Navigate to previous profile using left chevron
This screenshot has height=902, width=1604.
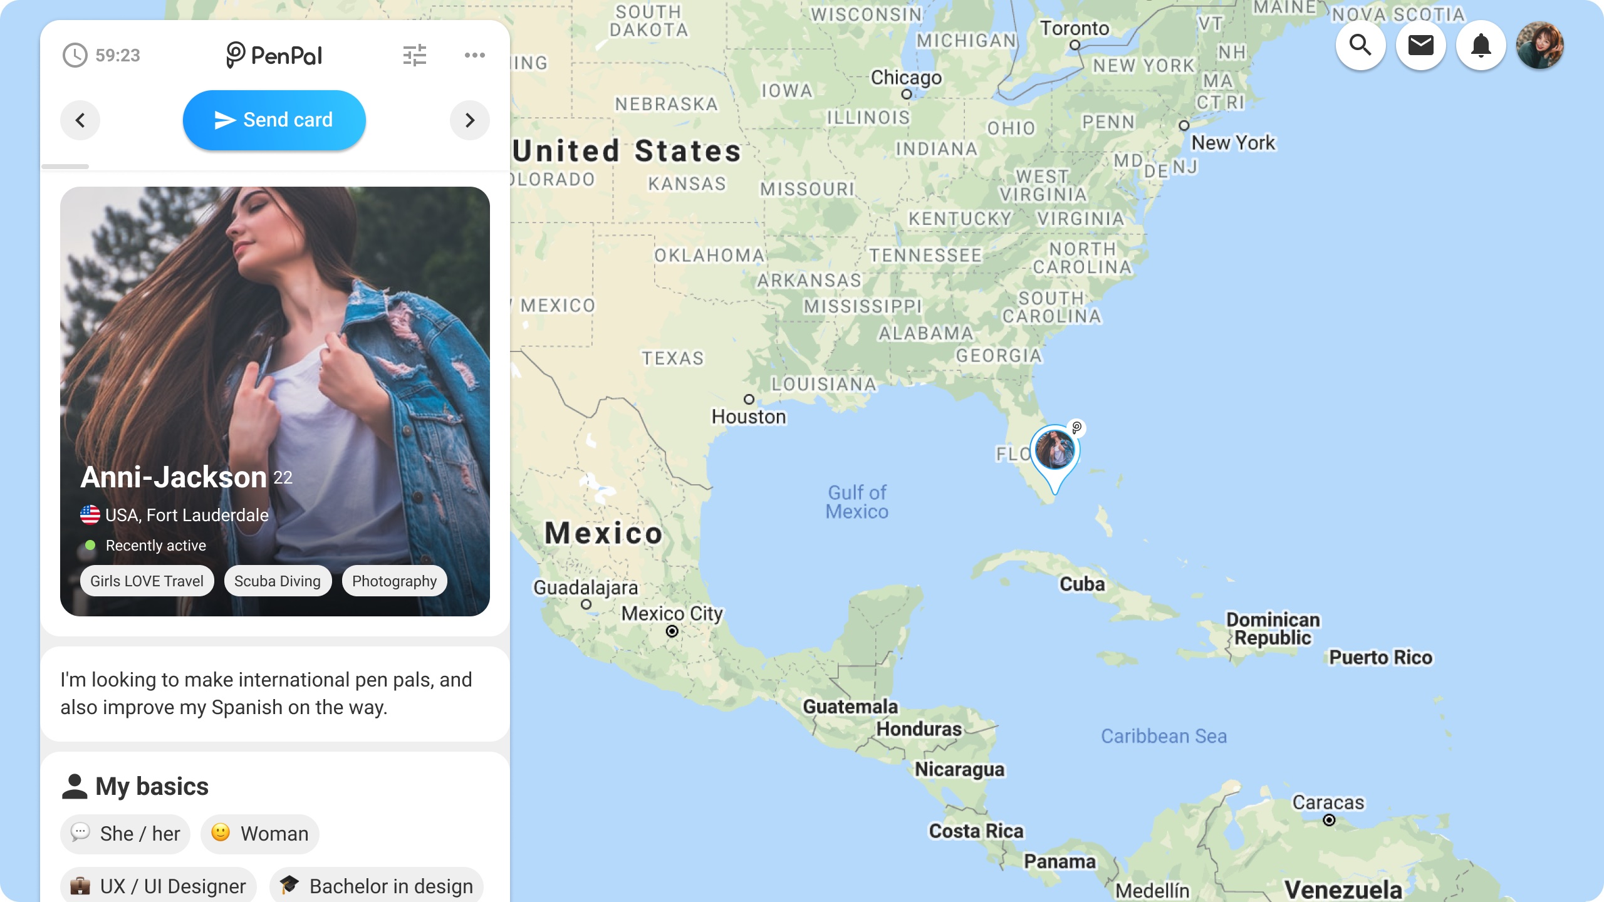80,119
